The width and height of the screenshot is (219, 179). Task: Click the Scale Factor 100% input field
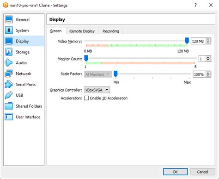pyautogui.click(x=199, y=74)
